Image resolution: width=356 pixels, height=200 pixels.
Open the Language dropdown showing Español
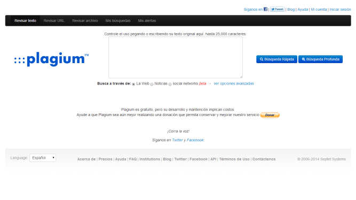pos(43,158)
